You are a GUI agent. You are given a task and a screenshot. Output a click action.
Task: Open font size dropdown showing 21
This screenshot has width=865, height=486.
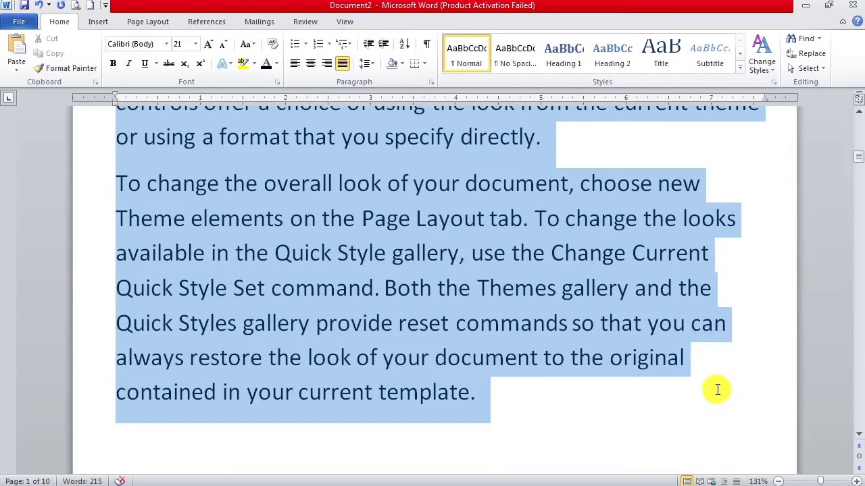coord(195,45)
